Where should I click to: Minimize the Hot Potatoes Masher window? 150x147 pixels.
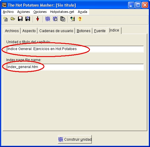pyautogui.click(x=131, y=5)
